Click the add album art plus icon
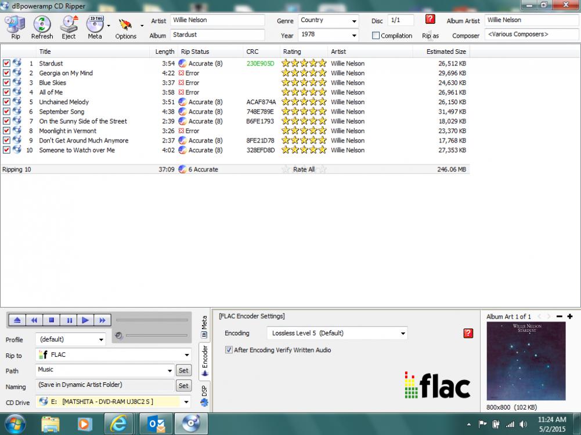Viewport: 581px width, 435px height. coord(570,316)
